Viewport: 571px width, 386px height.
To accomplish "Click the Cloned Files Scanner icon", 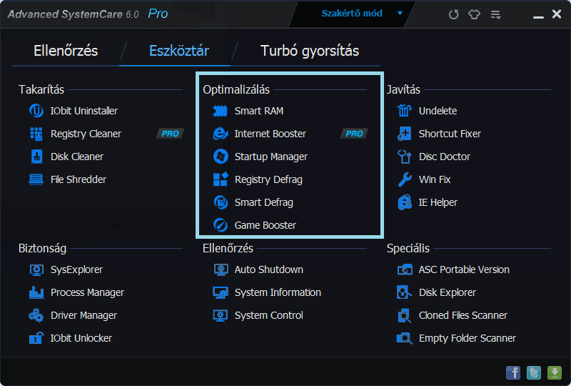I will pos(404,315).
